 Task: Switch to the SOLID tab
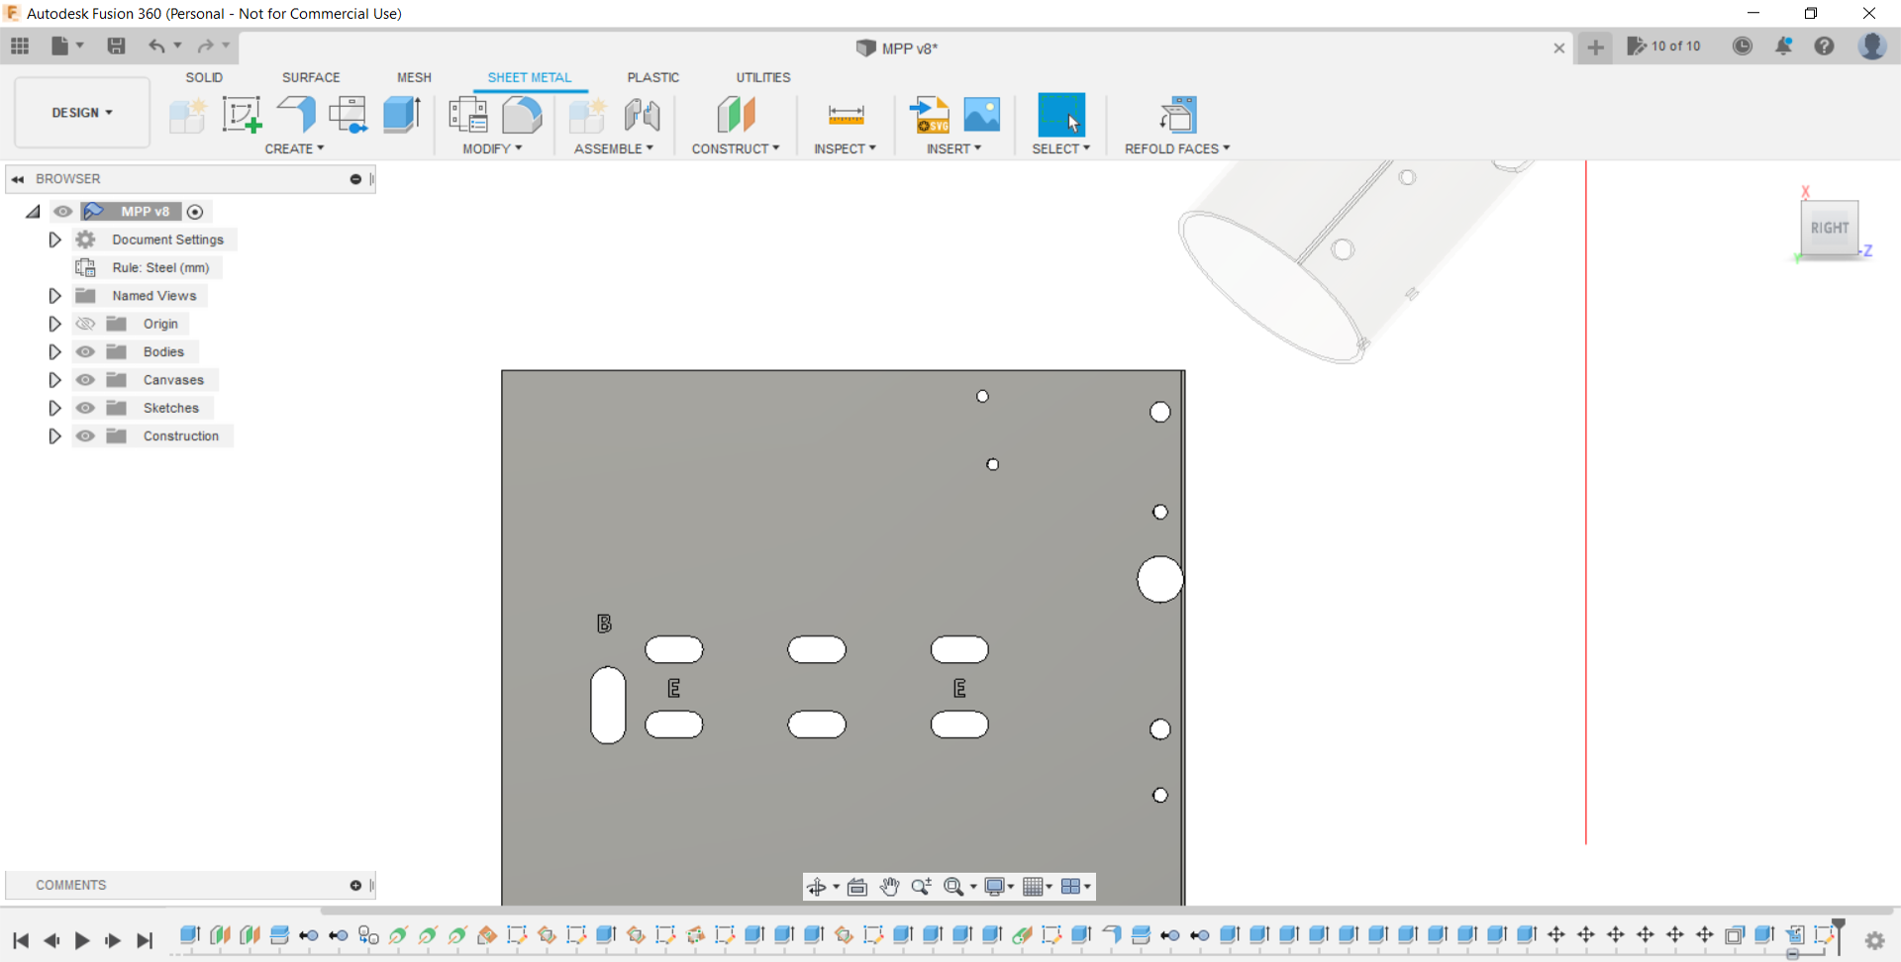click(204, 77)
